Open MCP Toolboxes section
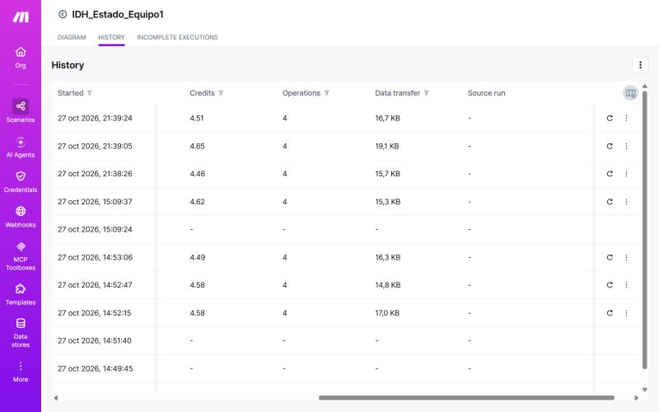The image size is (659, 412). click(x=21, y=256)
